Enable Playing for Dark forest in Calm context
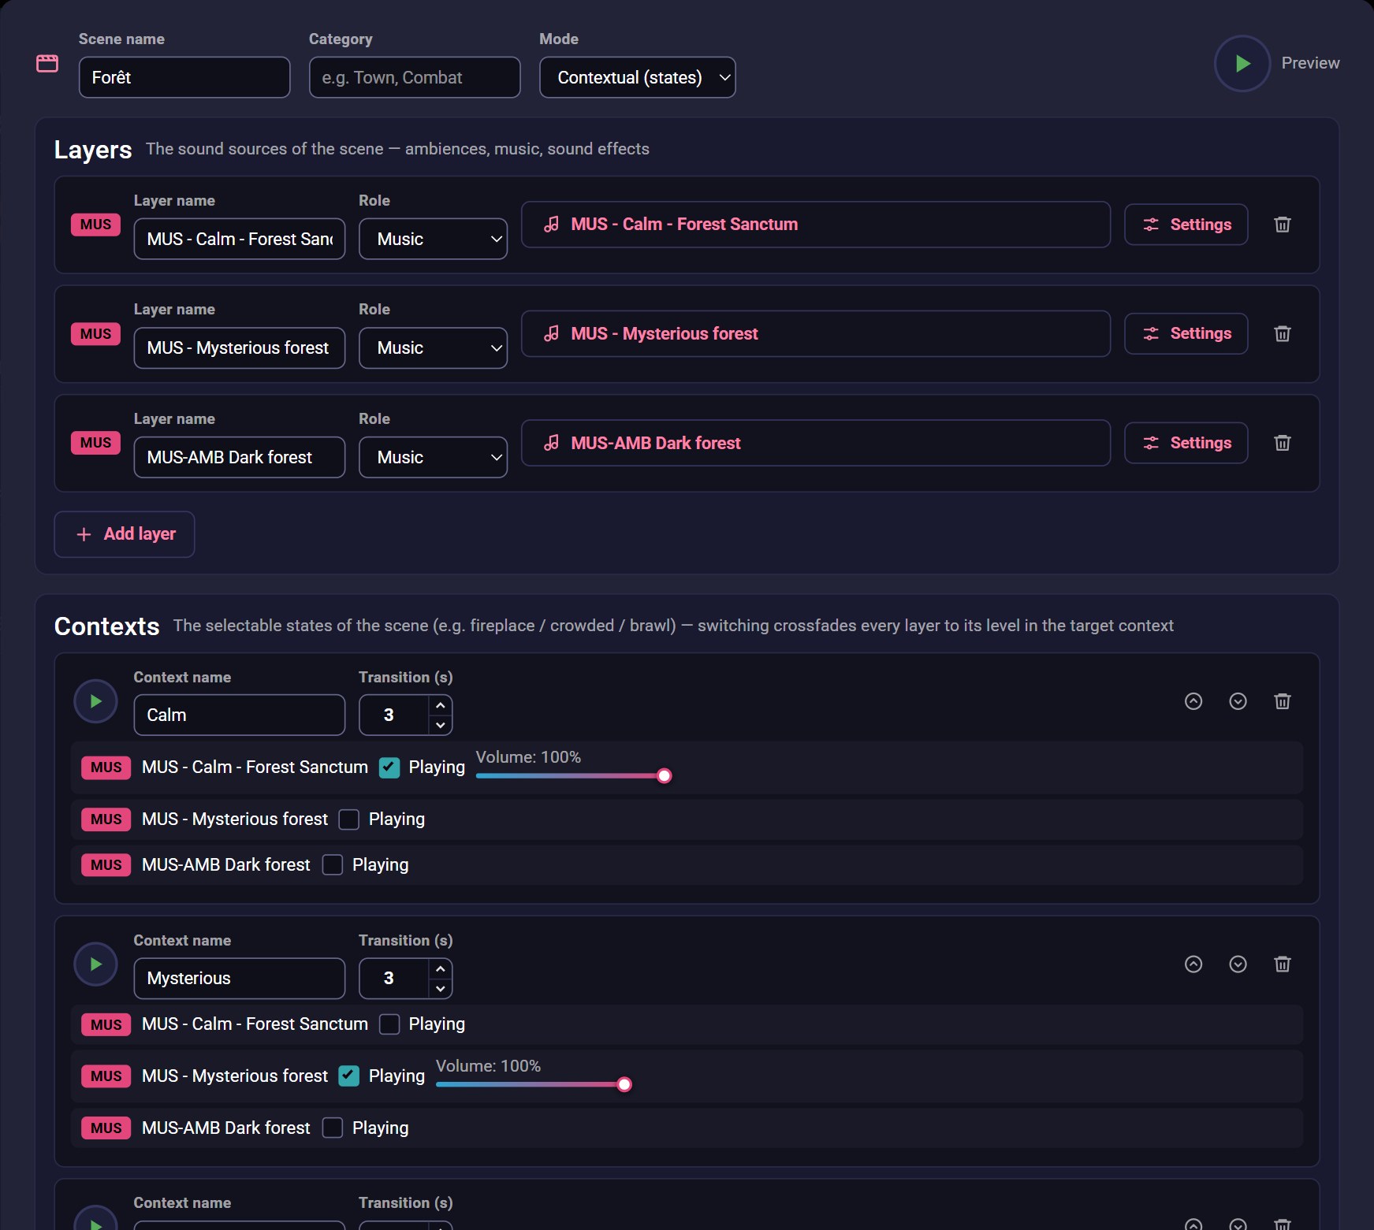This screenshot has height=1230, width=1374. pos(333,865)
